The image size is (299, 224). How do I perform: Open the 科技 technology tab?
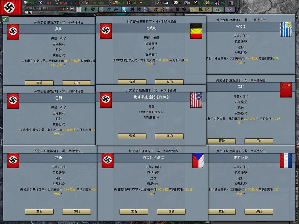132,9
